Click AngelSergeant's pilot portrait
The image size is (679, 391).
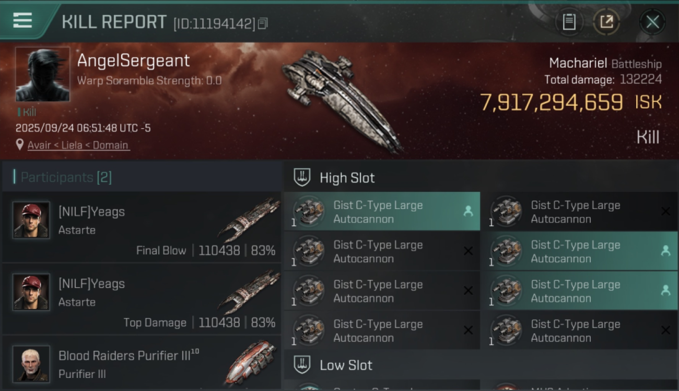[x=43, y=74]
